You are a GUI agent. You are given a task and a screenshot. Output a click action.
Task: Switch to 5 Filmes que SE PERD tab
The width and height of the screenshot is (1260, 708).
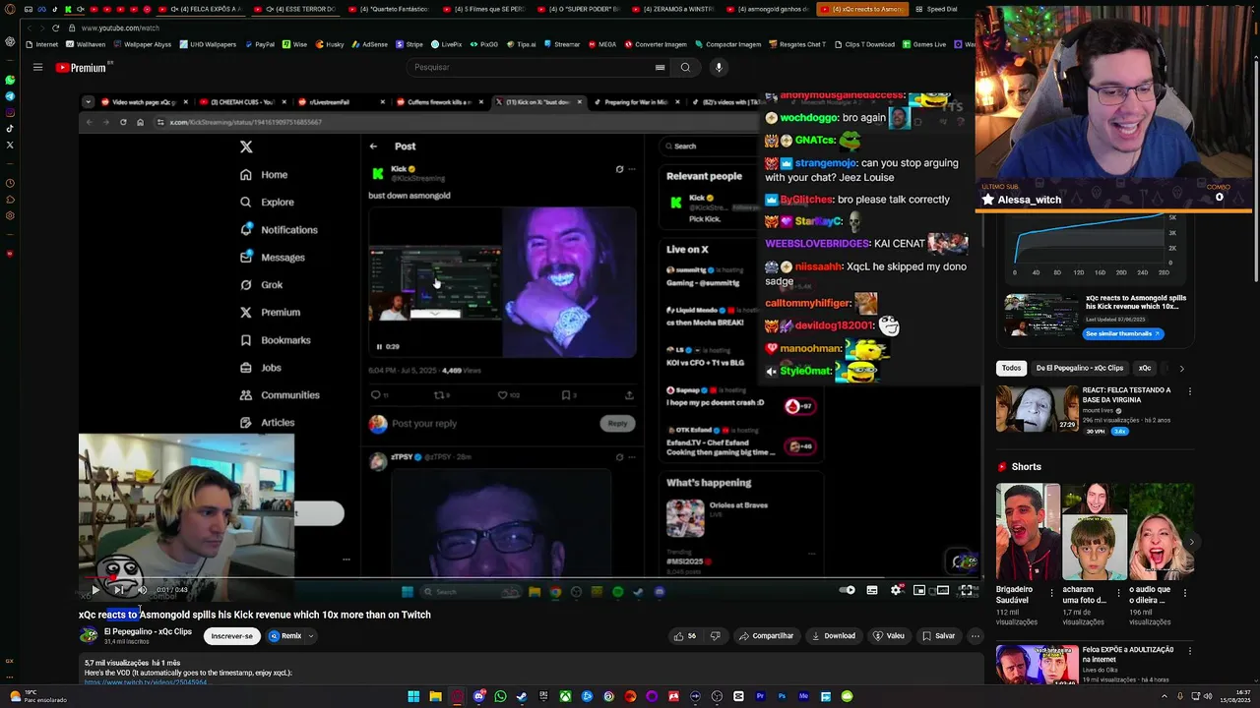486,9
